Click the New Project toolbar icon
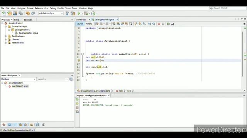Image resolution: width=247 pixels, height=138 pixels. [x=9, y=13]
